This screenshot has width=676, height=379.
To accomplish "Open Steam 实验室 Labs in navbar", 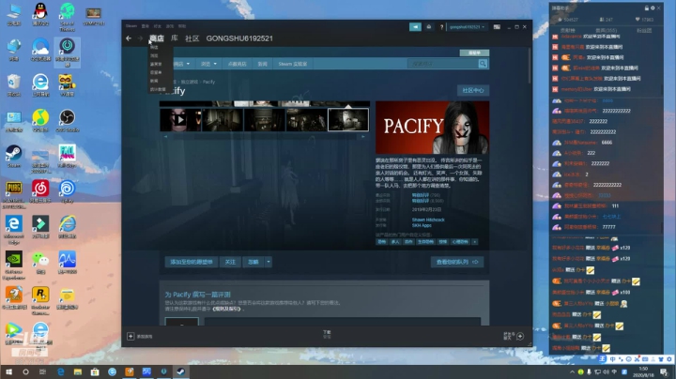I will tap(293, 64).
